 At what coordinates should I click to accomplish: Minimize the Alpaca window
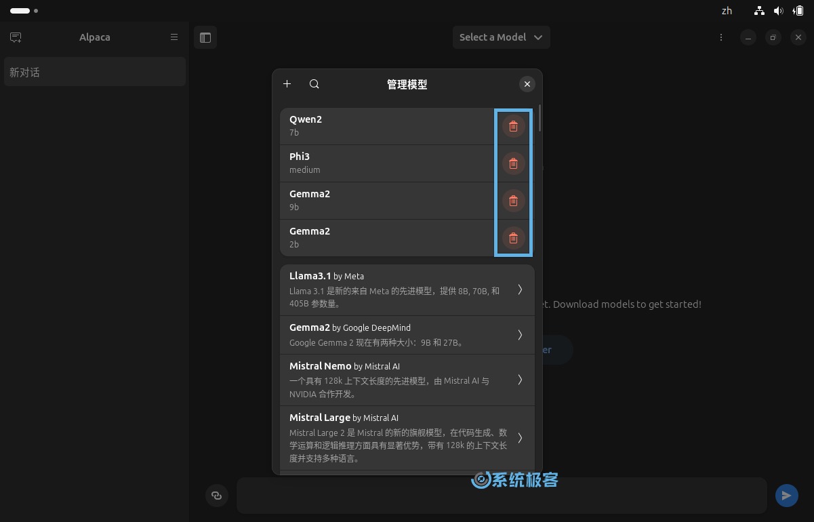(x=748, y=37)
